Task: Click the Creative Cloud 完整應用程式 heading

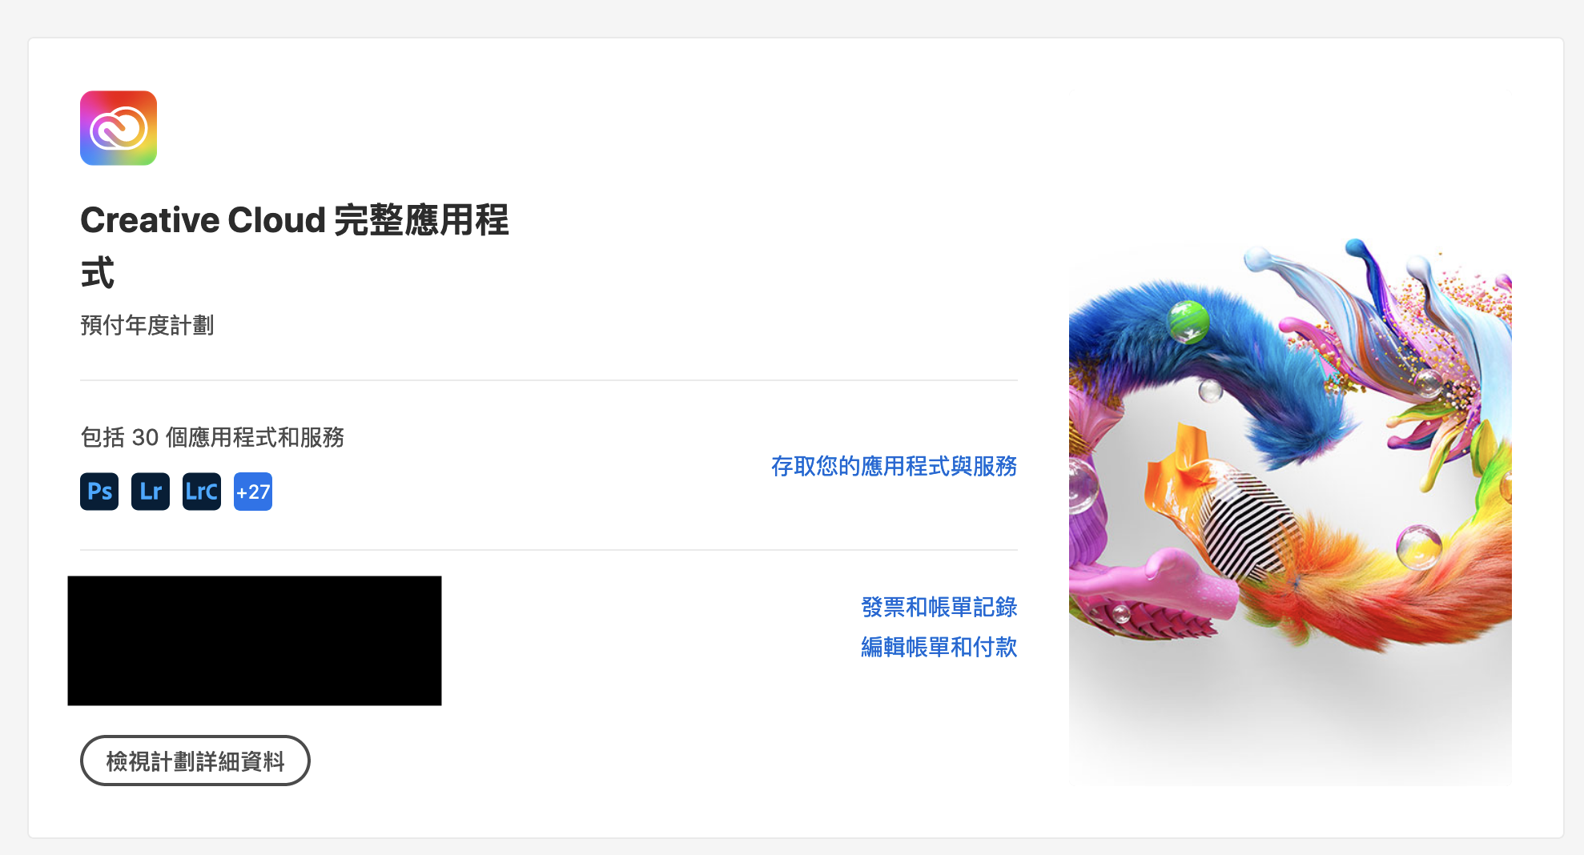Action: 295,246
